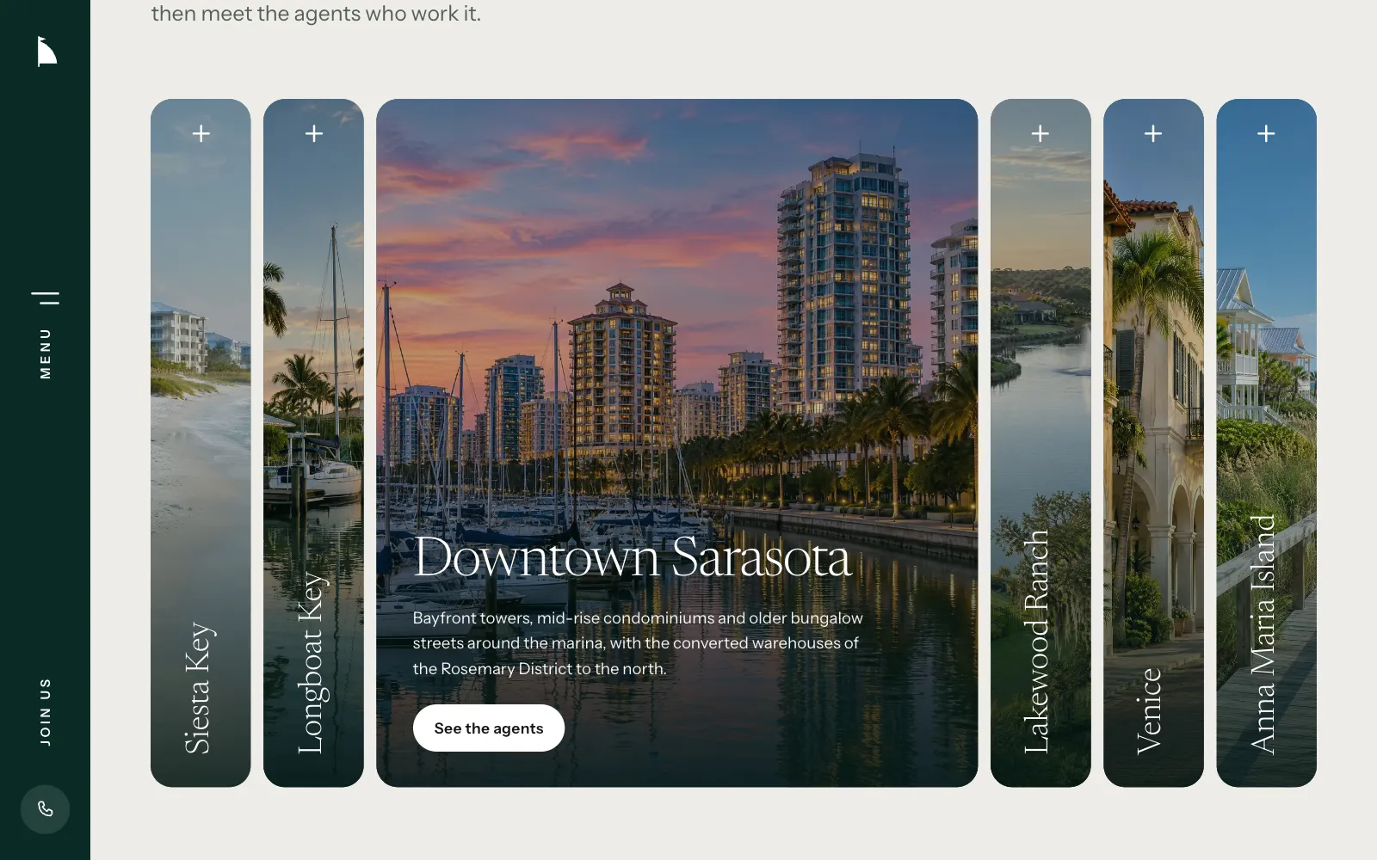
Task: Click the phone call icon
Action: (x=45, y=809)
